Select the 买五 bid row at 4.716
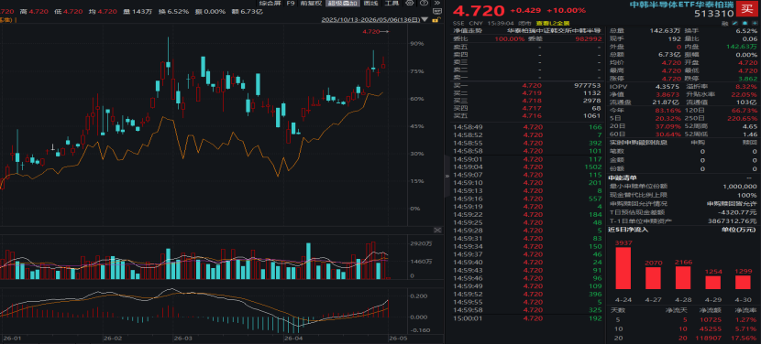761x344 pixels. coord(528,115)
